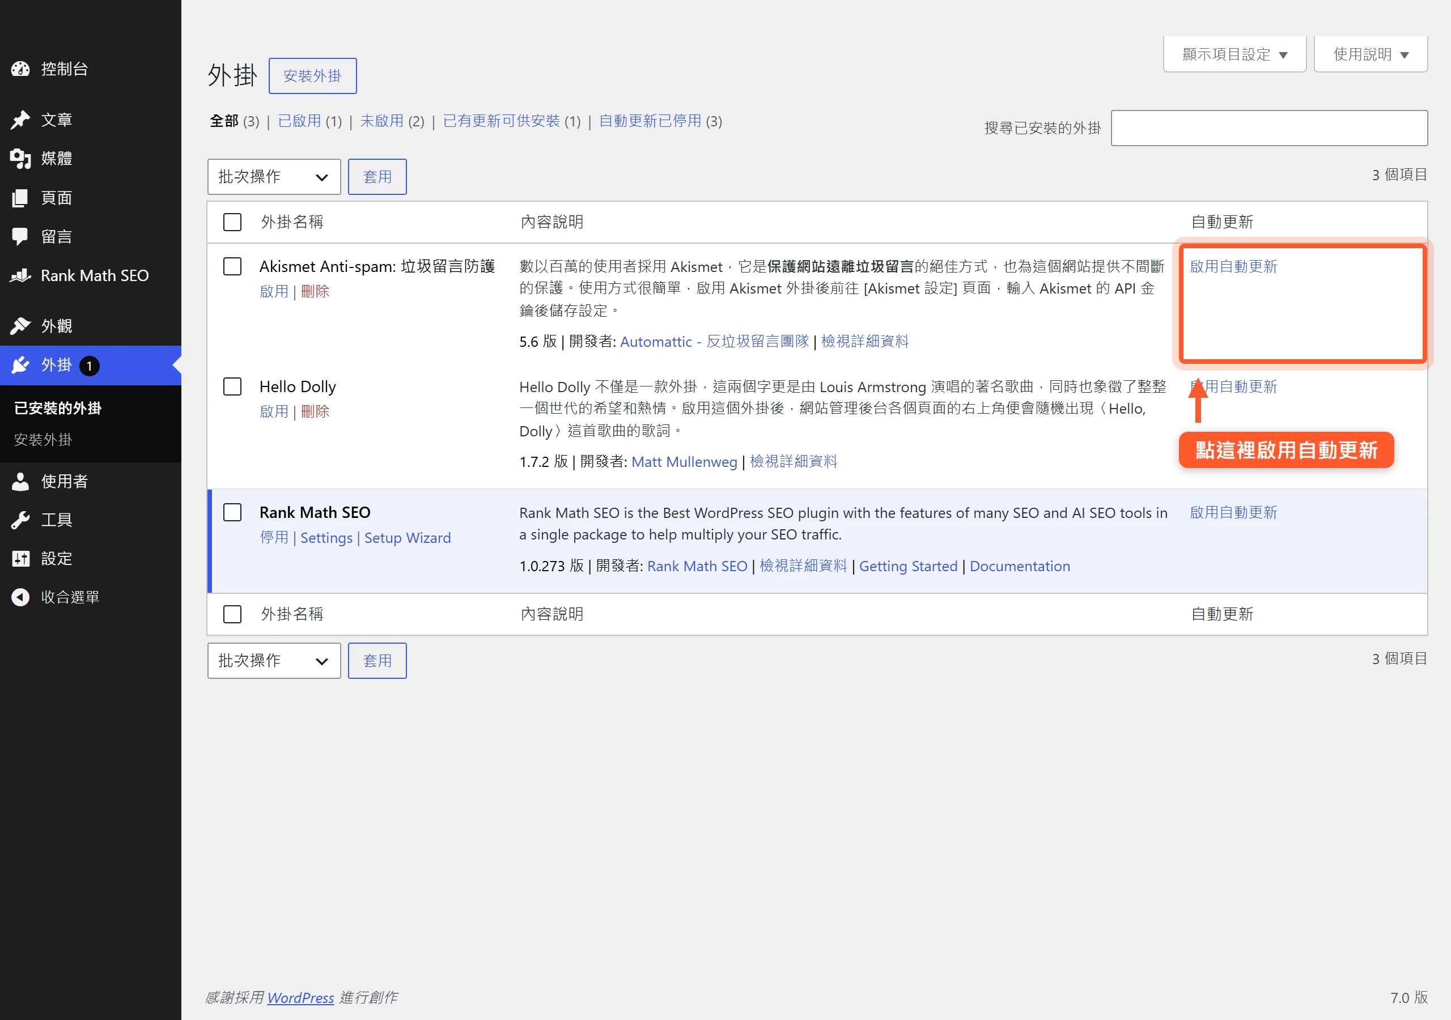Click the 外掛名稱 footer column label
This screenshot has height=1020, width=1451.
click(x=292, y=614)
